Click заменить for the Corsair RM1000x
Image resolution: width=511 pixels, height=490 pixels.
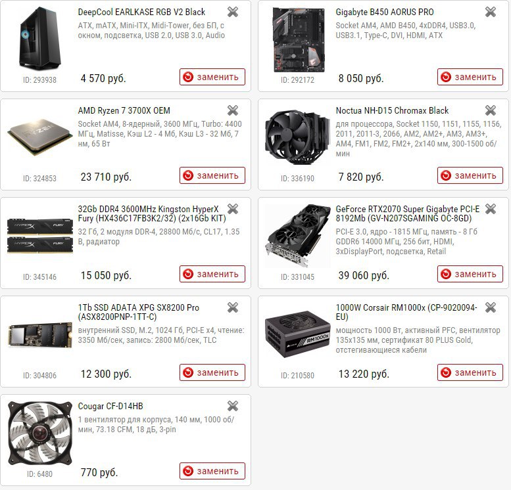click(470, 372)
